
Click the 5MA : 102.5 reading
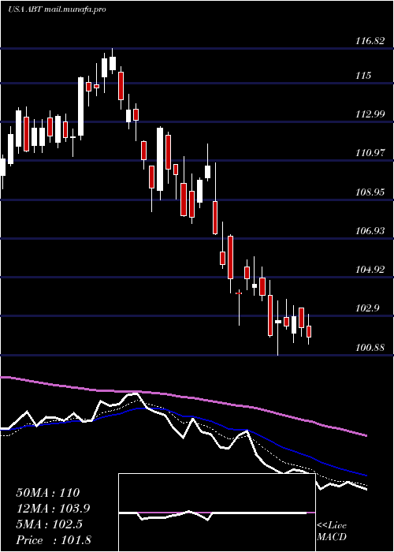(x=49, y=524)
